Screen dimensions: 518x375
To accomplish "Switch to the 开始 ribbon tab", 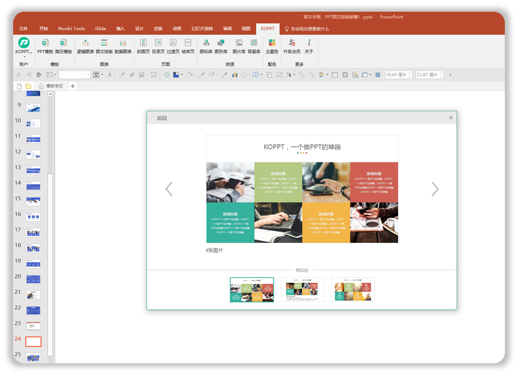I will click(43, 29).
